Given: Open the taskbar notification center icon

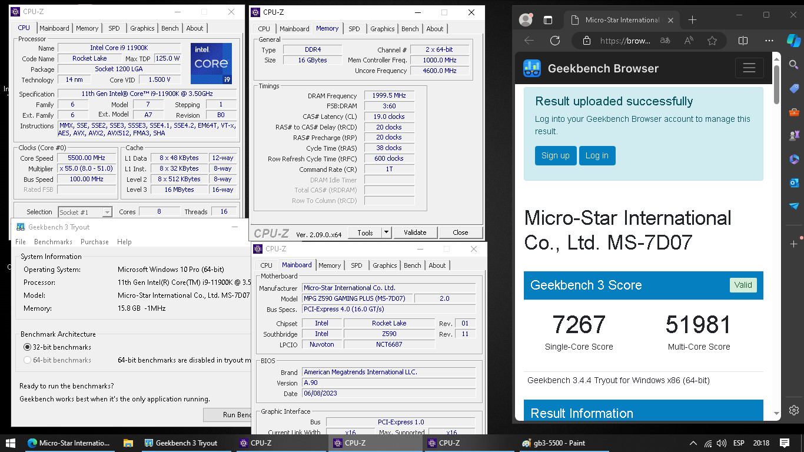Looking at the screenshot, I should point(785,443).
